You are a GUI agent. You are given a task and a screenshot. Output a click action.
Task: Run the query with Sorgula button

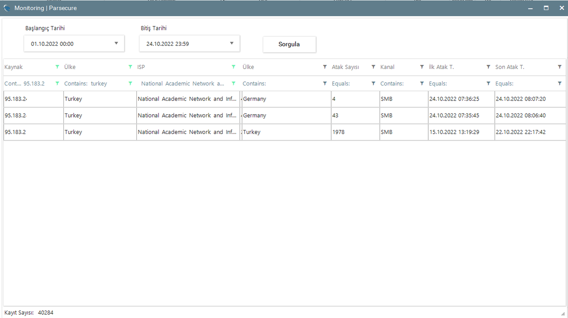(x=289, y=44)
